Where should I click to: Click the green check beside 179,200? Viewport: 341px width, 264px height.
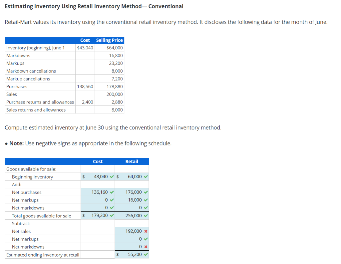(x=112, y=216)
